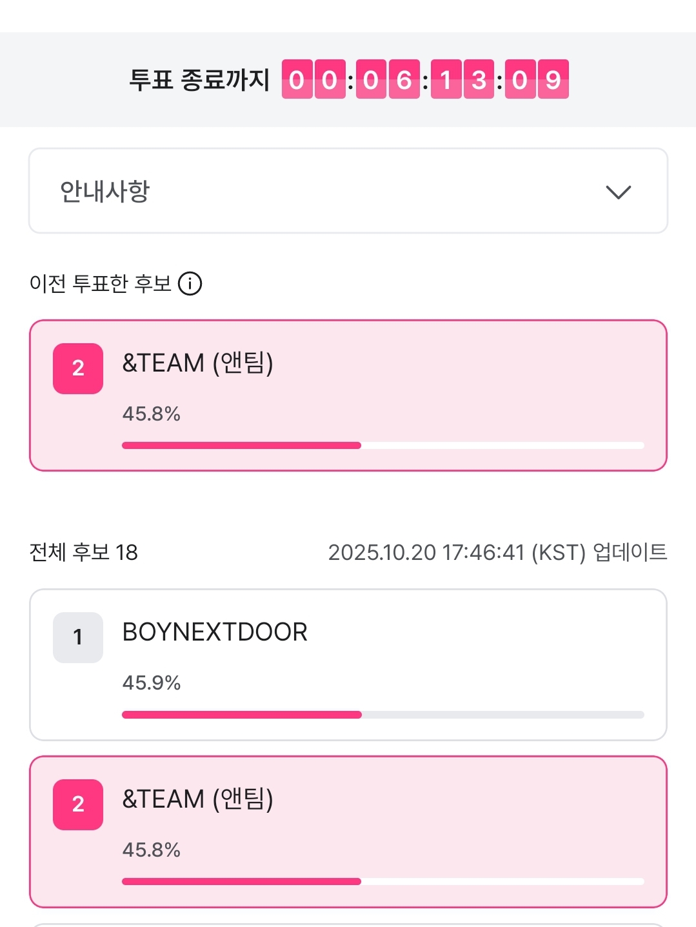The width and height of the screenshot is (696, 927).
Task: Click the rank 2 badge under 이전 투표한 후보
Action: pos(78,368)
